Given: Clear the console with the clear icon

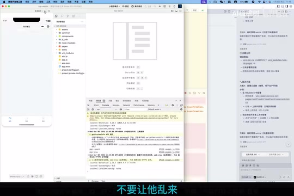Looking at the screenshot, I should click(93, 109).
